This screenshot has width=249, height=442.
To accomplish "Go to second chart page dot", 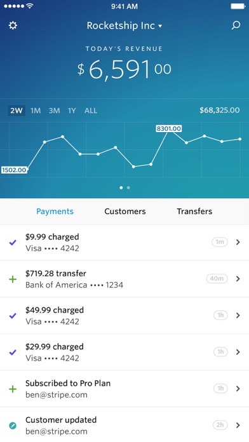I will coord(128,188).
